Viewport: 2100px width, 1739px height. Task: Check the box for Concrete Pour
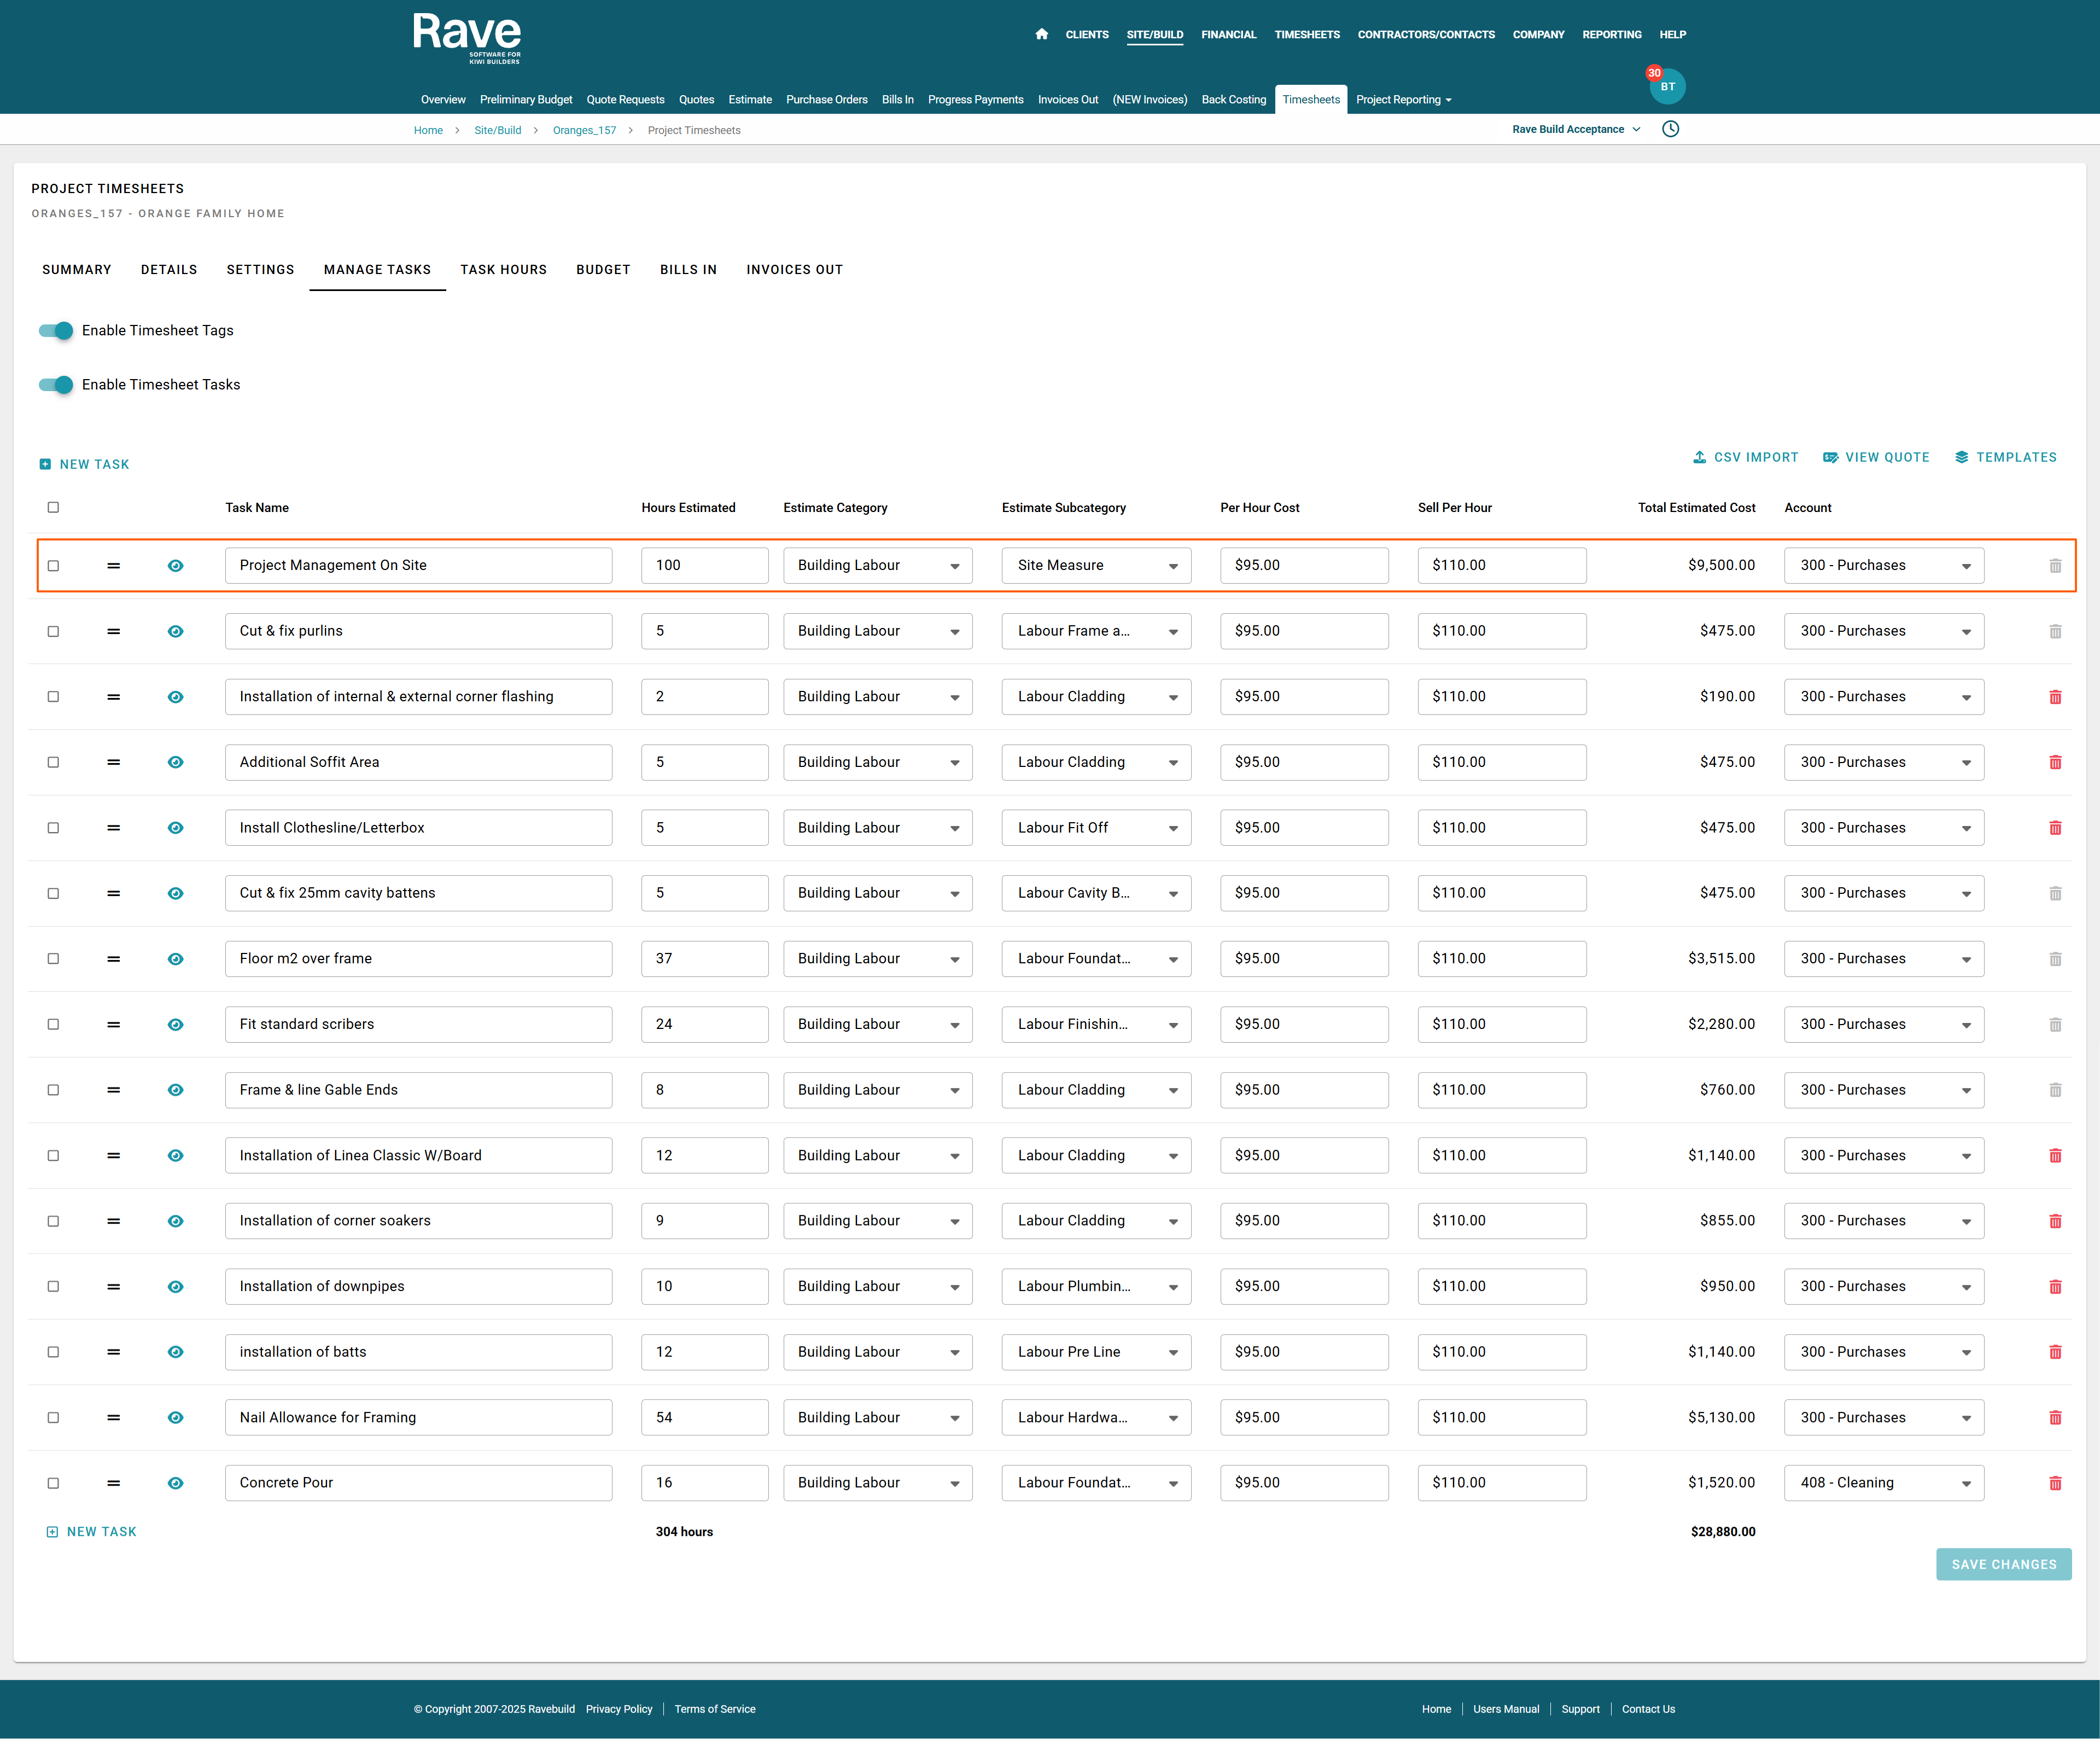[x=53, y=1483]
